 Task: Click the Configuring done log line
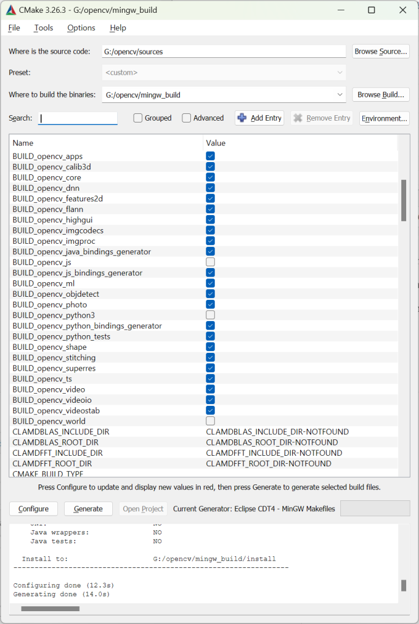pyautogui.click(x=63, y=586)
